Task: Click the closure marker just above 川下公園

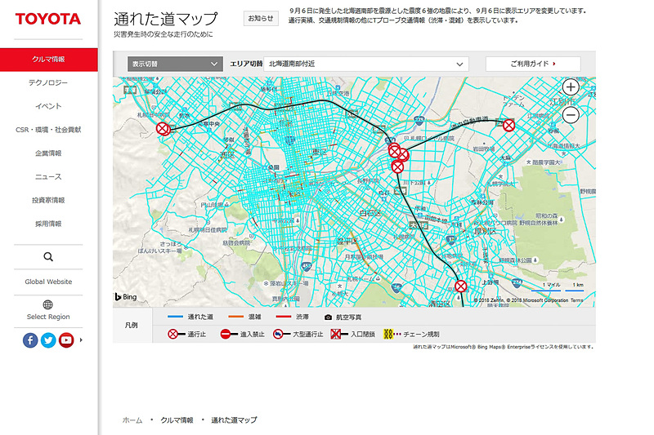Action: click(x=397, y=167)
